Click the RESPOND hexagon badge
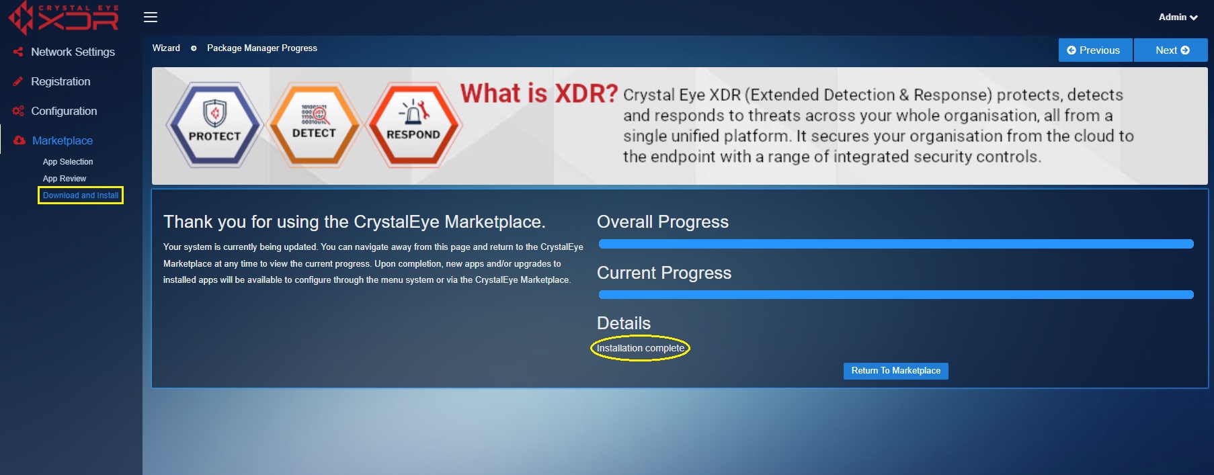The image size is (1214, 475). point(413,125)
